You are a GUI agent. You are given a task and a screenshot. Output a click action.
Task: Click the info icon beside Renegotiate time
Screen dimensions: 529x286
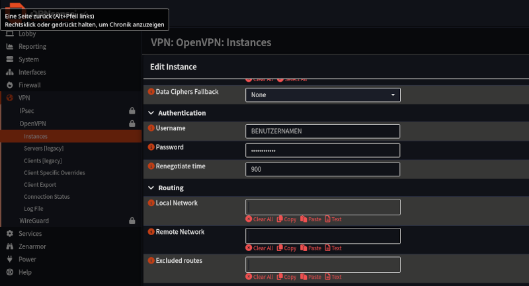(151, 166)
